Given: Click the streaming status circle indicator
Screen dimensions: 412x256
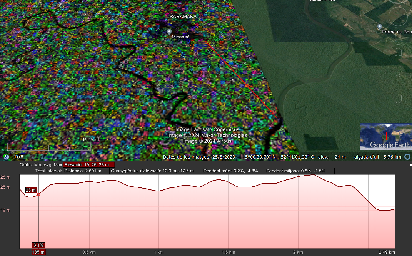Looking at the screenshot, I should click(x=407, y=157).
